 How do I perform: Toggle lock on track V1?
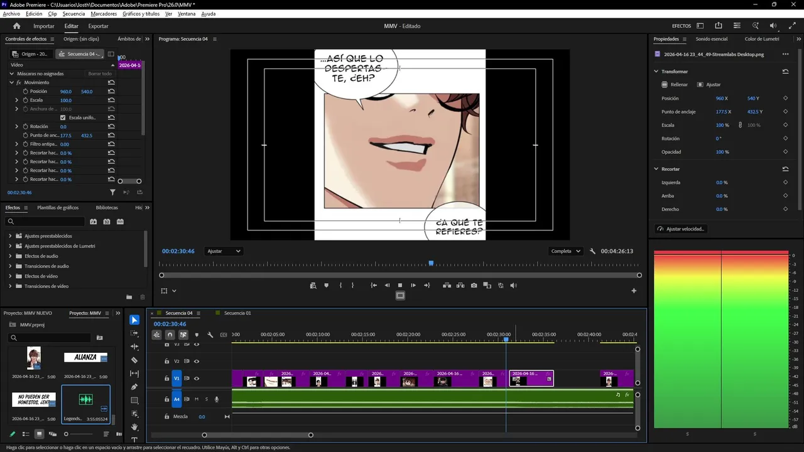(166, 379)
